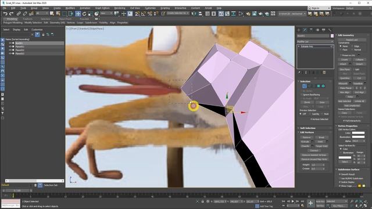
Task: Select the Edge constraint radio button
Action: (x=352, y=46)
